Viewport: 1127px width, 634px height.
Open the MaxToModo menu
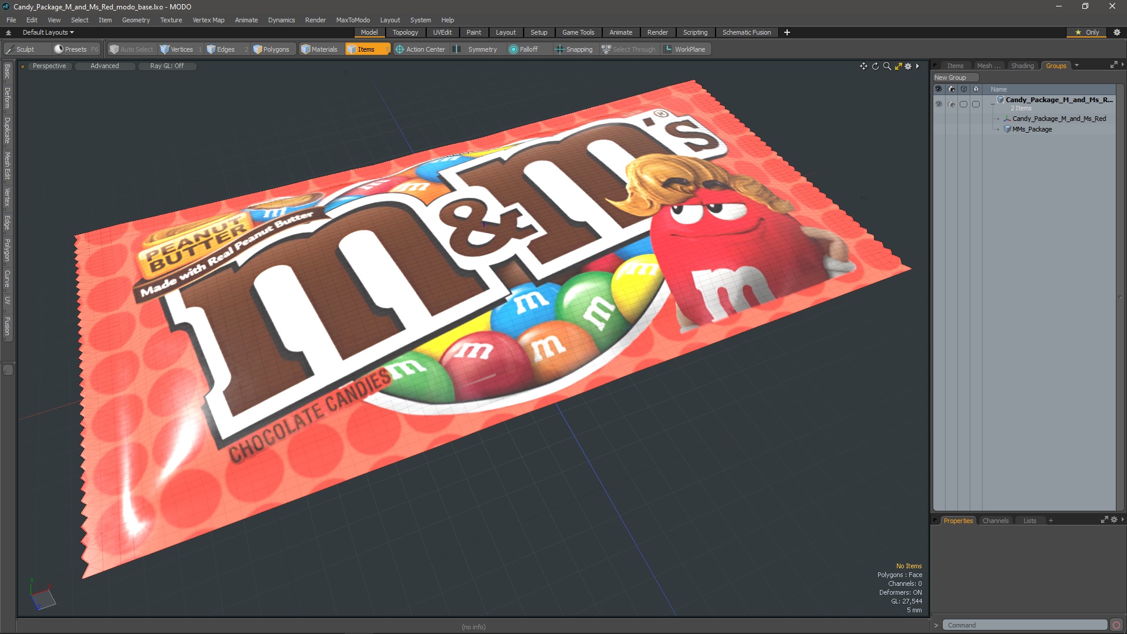[353, 20]
